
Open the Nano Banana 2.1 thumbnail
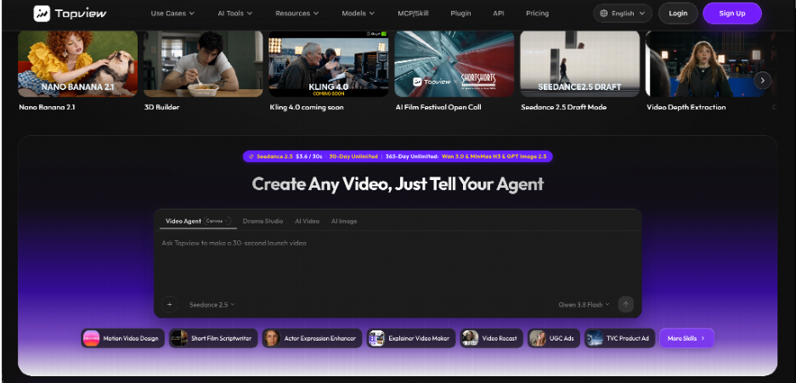(77, 64)
